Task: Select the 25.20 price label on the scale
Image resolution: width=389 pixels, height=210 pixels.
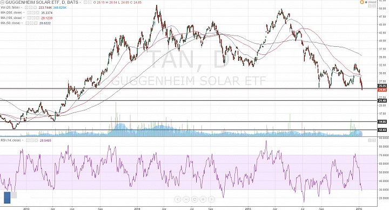Action: [x=382, y=86]
